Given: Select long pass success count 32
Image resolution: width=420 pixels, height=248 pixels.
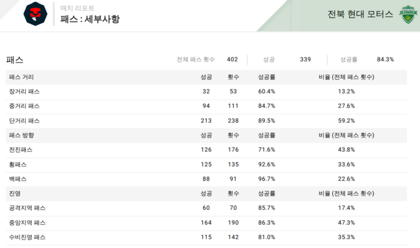Looking at the screenshot, I should [206, 91].
